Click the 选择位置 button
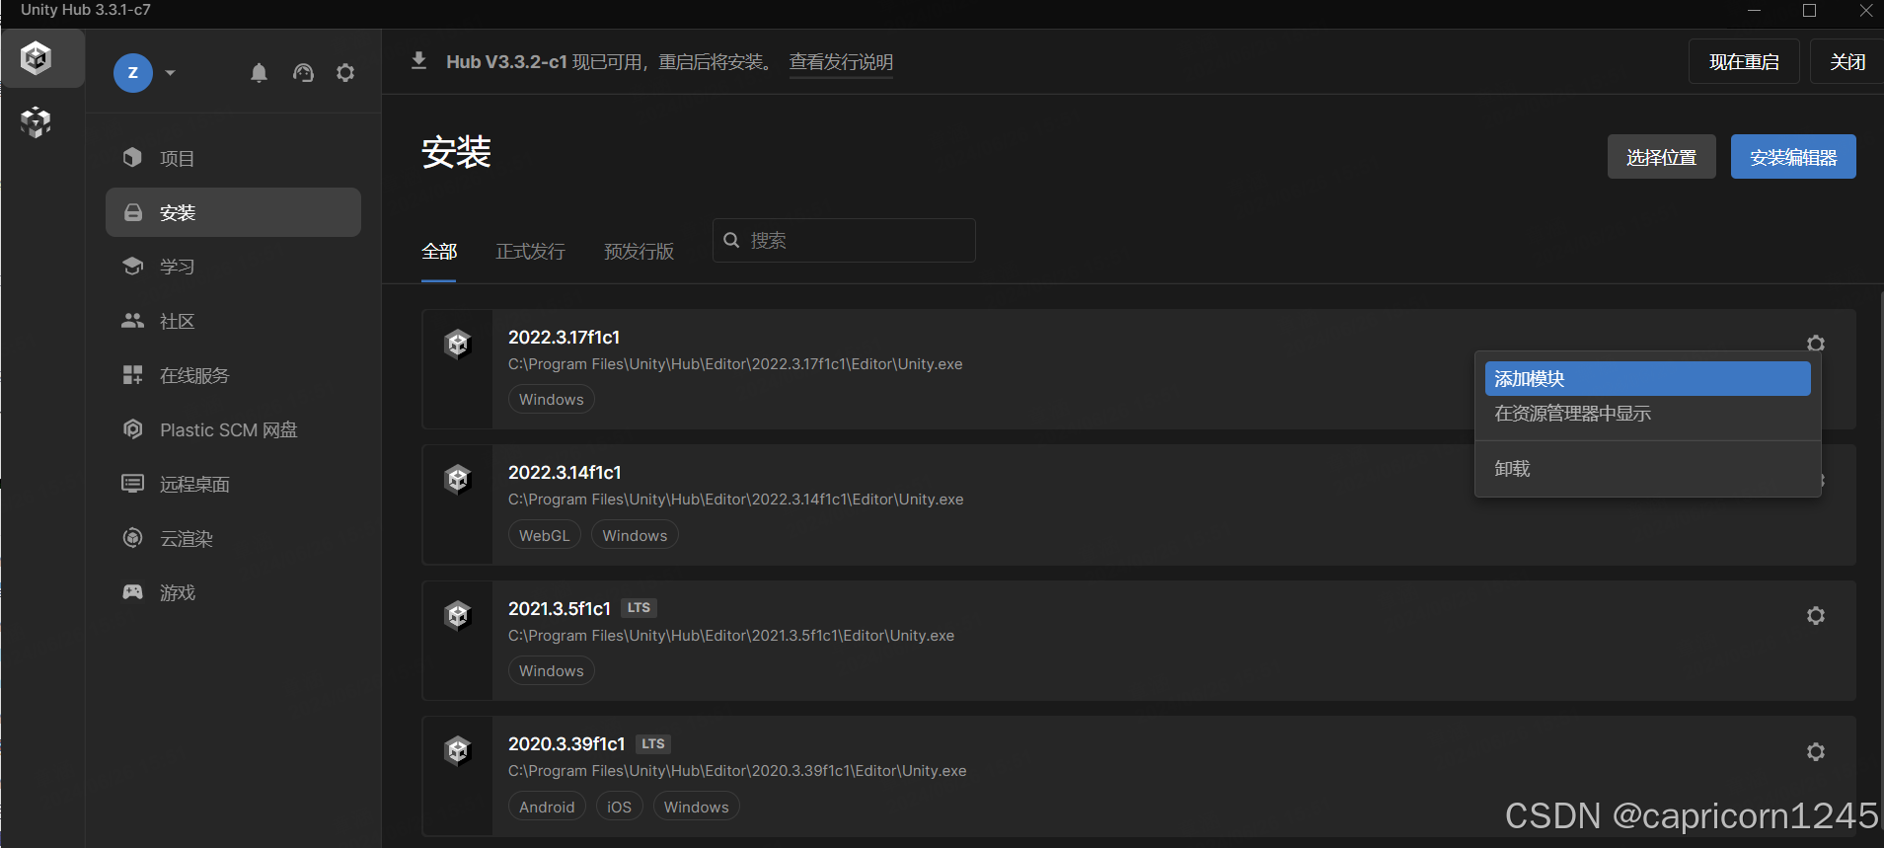 (x=1661, y=157)
